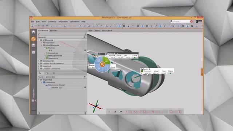Click the gom logo
The image size is (233, 131).
[199, 21]
